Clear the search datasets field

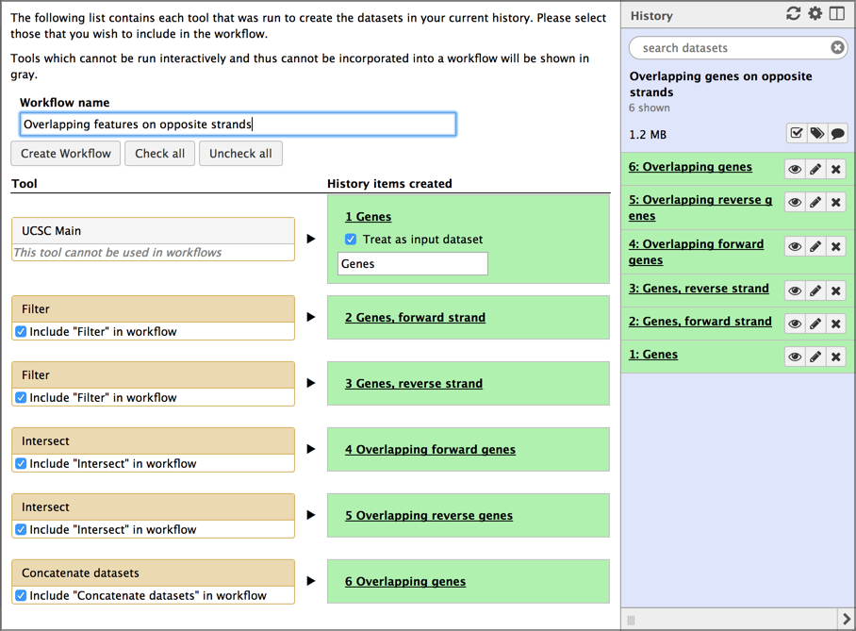pos(837,47)
